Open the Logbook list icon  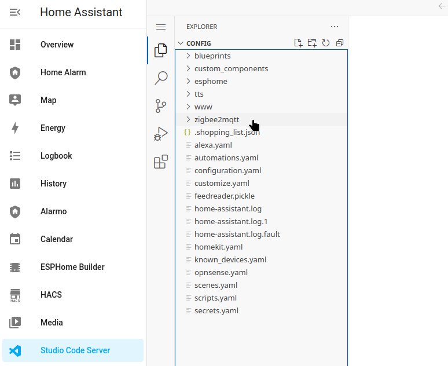tap(15, 156)
